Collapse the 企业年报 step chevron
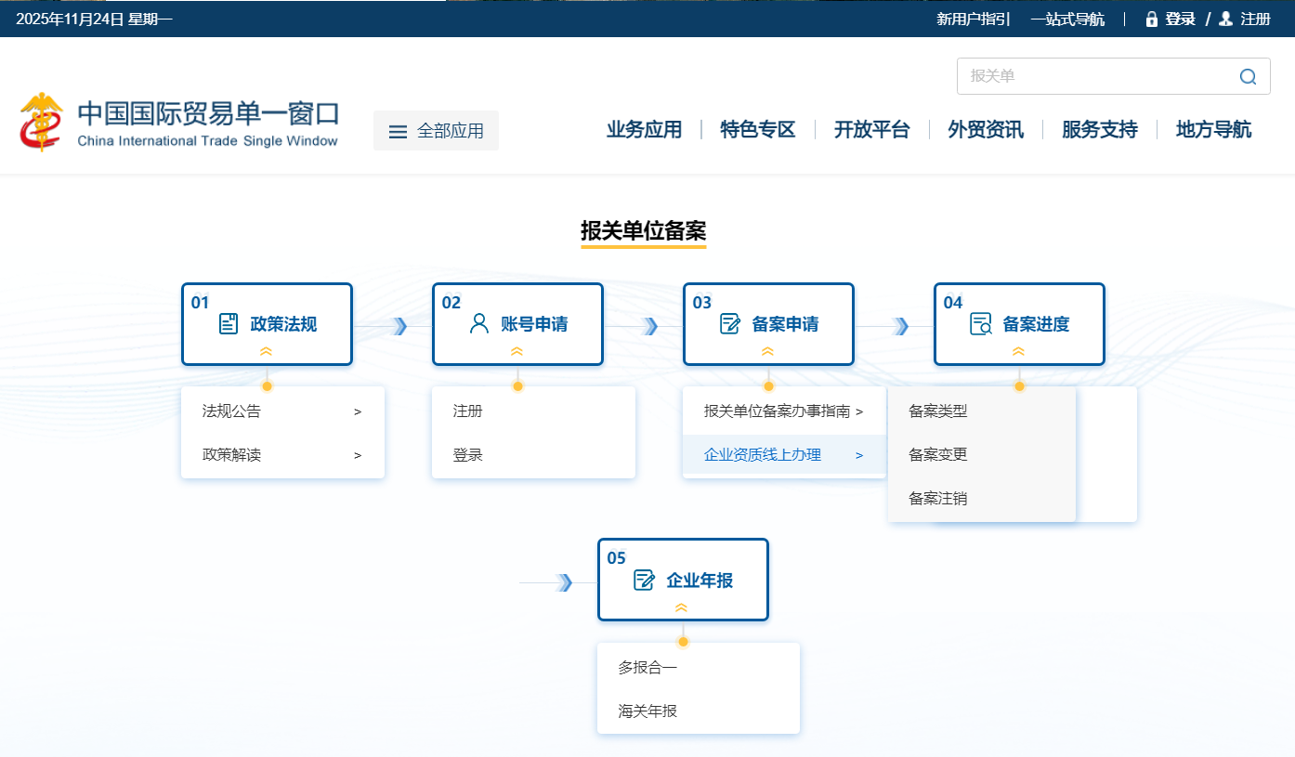This screenshot has width=1295, height=757. pyautogui.click(x=681, y=607)
